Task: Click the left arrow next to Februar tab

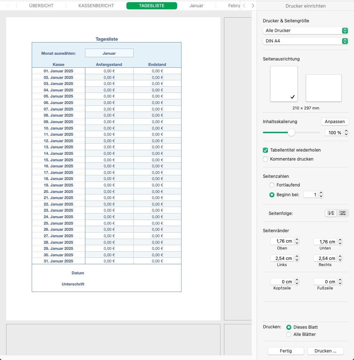Action: point(244,5)
